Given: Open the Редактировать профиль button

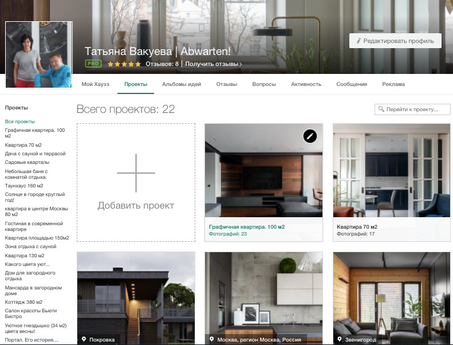Looking at the screenshot, I should pyautogui.click(x=396, y=41).
